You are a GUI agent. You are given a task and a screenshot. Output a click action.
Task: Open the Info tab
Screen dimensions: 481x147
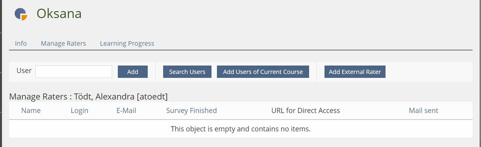[21, 43]
